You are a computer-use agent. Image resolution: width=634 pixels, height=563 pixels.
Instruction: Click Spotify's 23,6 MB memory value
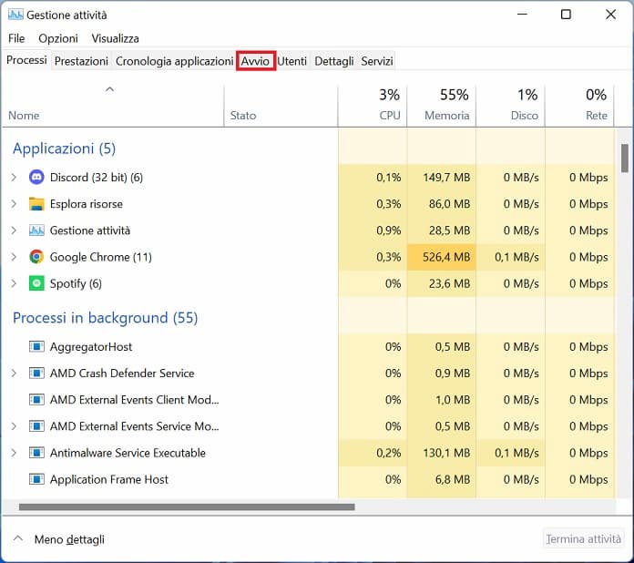pos(449,283)
